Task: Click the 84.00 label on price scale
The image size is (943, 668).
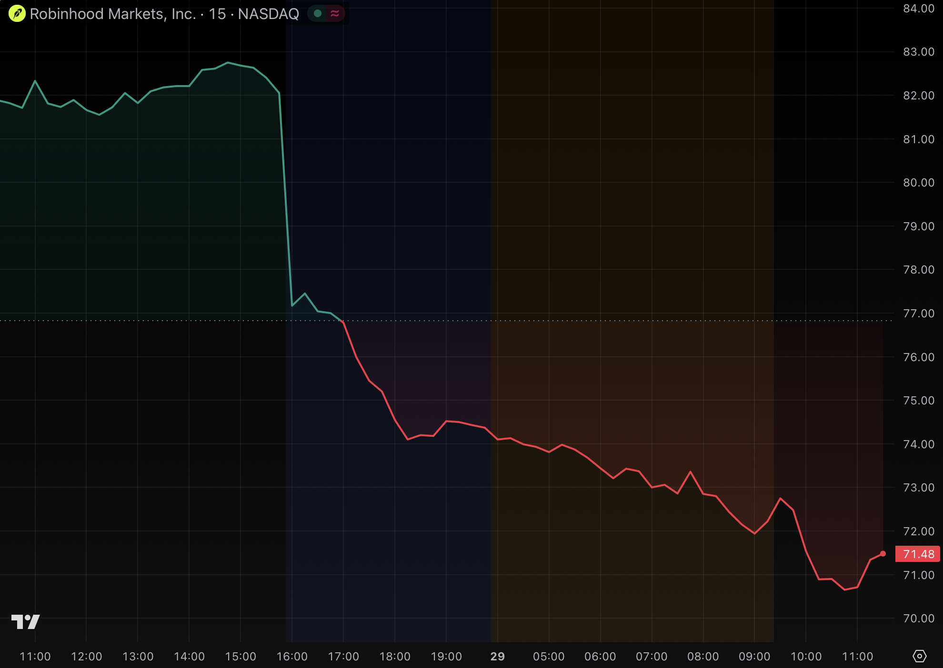Action: 919,9
